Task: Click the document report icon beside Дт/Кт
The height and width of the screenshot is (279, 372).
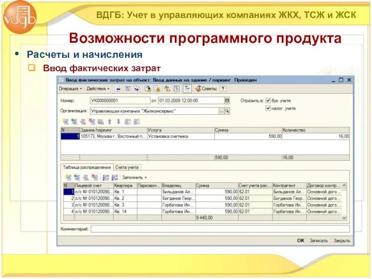Action: click(177, 89)
